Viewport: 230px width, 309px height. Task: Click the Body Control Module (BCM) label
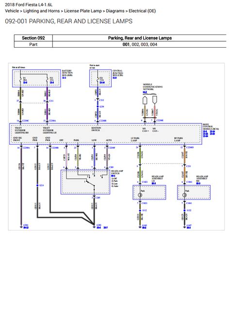coord(211,126)
